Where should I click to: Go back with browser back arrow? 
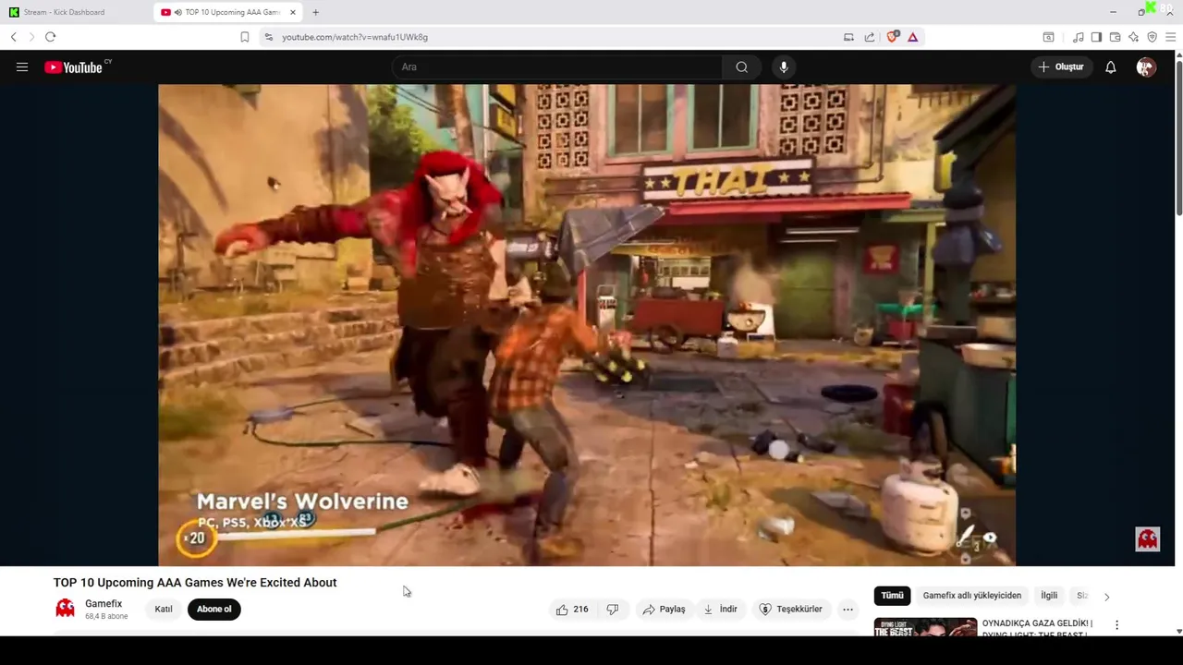(x=14, y=37)
